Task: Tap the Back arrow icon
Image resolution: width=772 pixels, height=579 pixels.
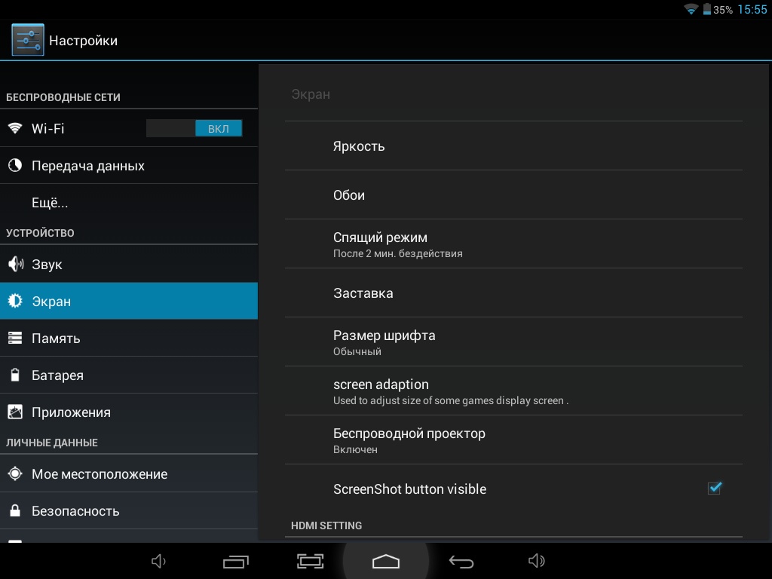Action: pyautogui.click(x=461, y=561)
